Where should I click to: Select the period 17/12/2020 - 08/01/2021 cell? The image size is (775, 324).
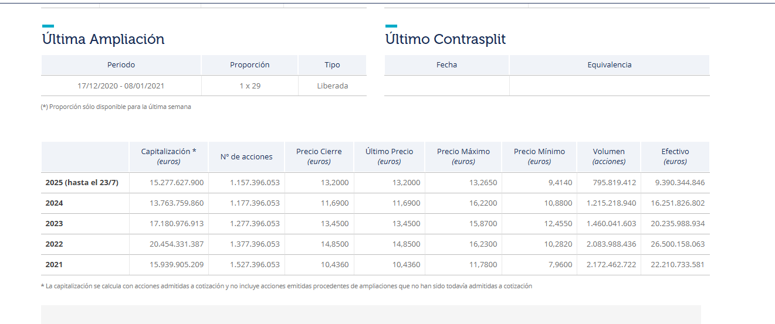tap(121, 86)
